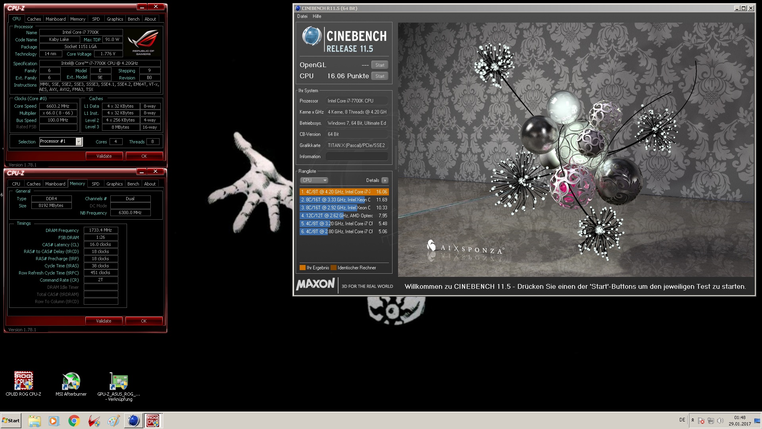Launch MSI Afterburner from the desktop
Image resolution: width=762 pixels, height=429 pixels.
pyautogui.click(x=71, y=383)
